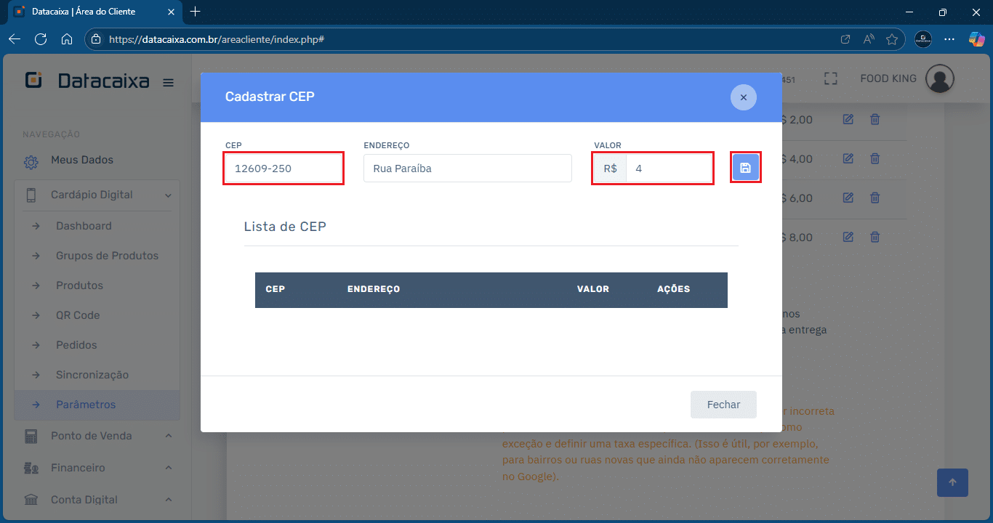Click the Endereço field with Rua Paraíba
The height and width of the screenshot is (523, 993).
click(x=467, y=169)
